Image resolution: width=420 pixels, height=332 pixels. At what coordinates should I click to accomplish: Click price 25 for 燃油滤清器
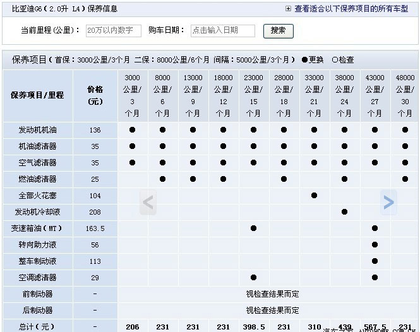[95, 179]
